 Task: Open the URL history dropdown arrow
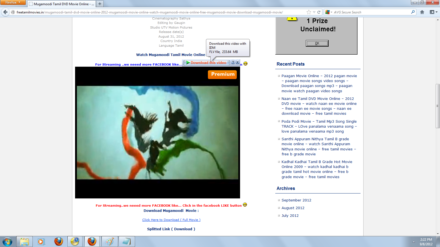click(x=314, y=12)
